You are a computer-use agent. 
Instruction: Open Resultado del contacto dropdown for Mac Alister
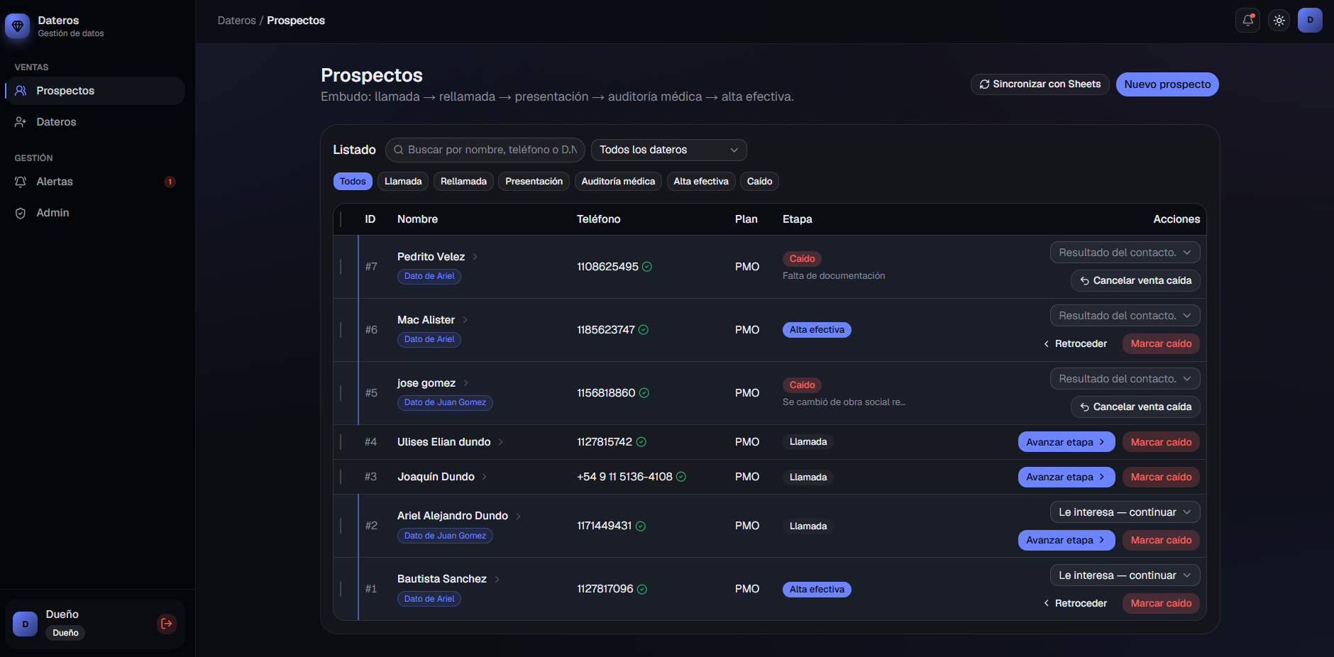pos(1125,316)
